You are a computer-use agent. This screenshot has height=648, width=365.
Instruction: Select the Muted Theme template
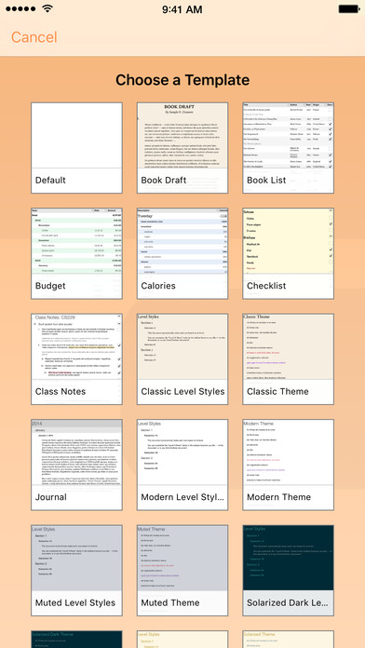[x=182, y=571]
